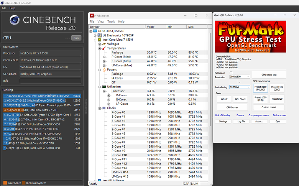Collapse the Intel Core Ultra 7 155H node

point(95,40)
